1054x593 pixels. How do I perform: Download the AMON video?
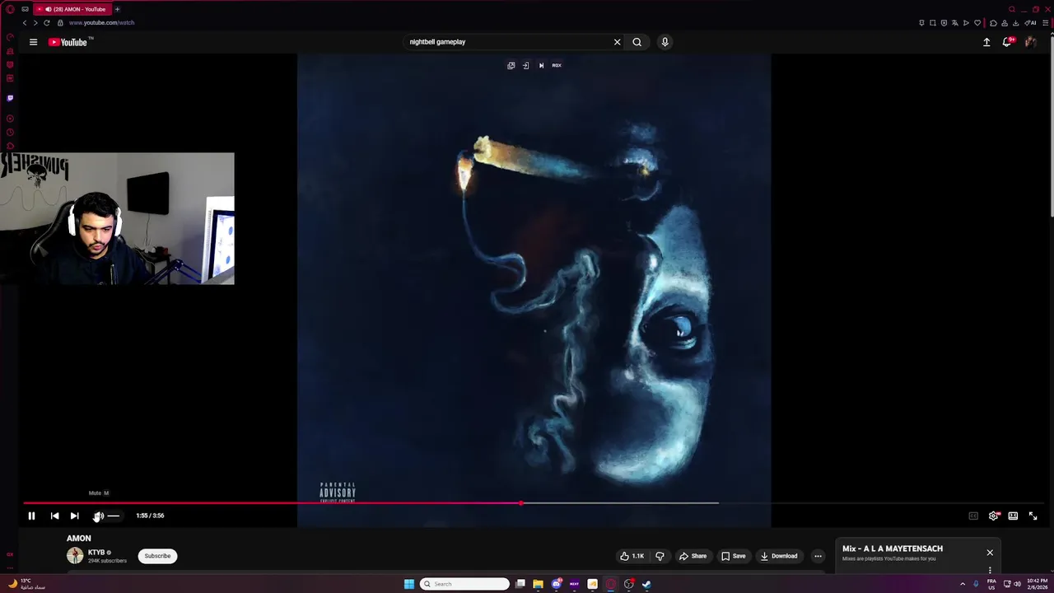pyautogui.click(x=778, y=556)
